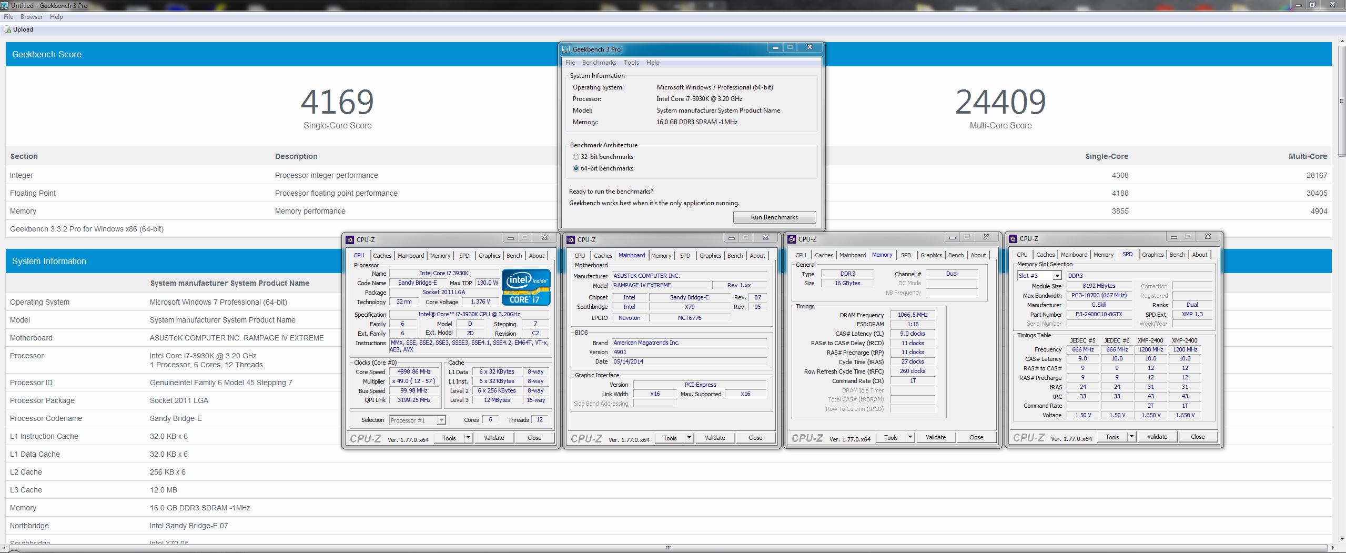Click the single-core score 4169
This screenshot has width=1346, height=553.
pos(337,102)
